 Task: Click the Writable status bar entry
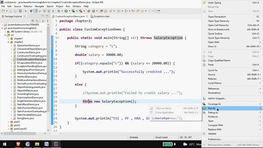point(134,137)
